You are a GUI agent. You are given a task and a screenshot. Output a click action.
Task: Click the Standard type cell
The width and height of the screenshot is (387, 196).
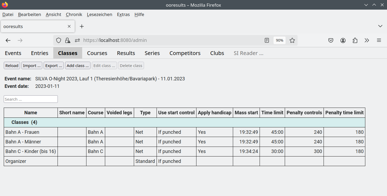[x=145, y=161]
